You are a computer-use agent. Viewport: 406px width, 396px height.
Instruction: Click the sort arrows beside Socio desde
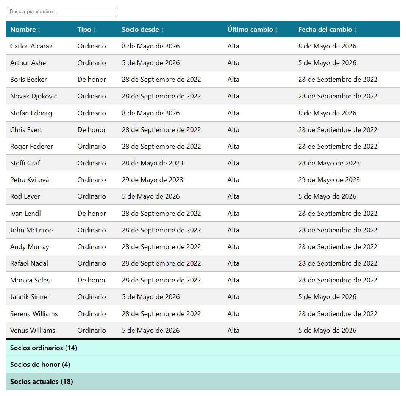(162, 30)
